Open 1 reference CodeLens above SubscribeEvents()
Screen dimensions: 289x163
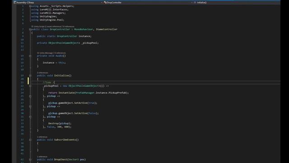click(x=42, y=137)
